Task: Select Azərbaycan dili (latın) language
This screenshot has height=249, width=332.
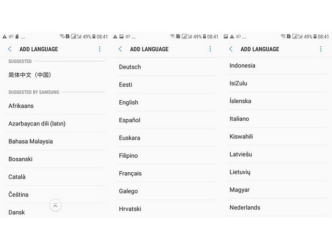Action: [37, 123]
